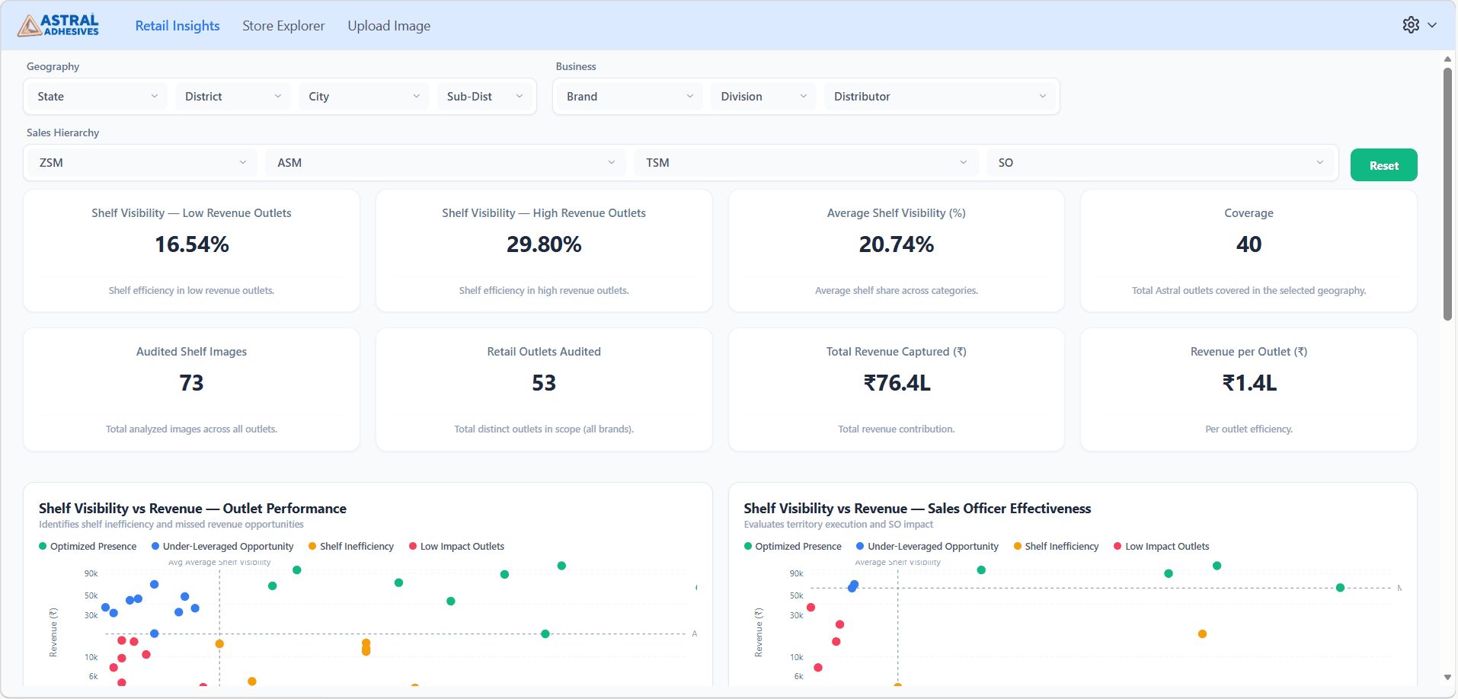Expand the ZSM sales hierarchy dropdown

142,163
